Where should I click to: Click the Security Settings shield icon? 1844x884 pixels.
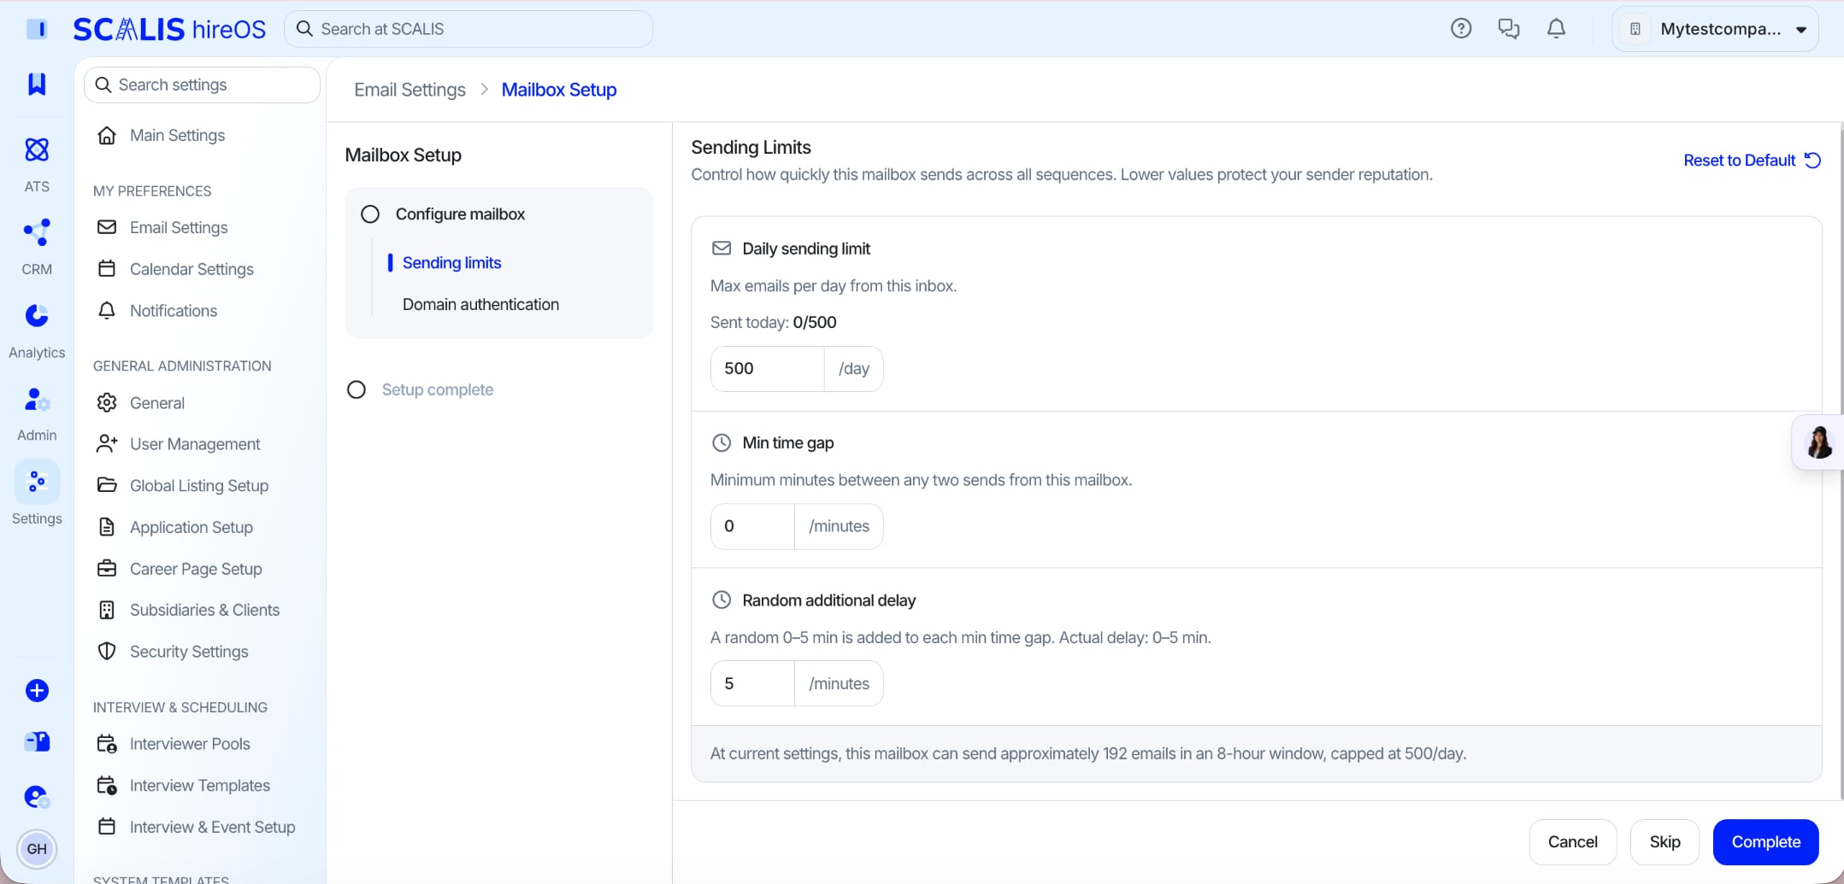[x=107, y=651]
